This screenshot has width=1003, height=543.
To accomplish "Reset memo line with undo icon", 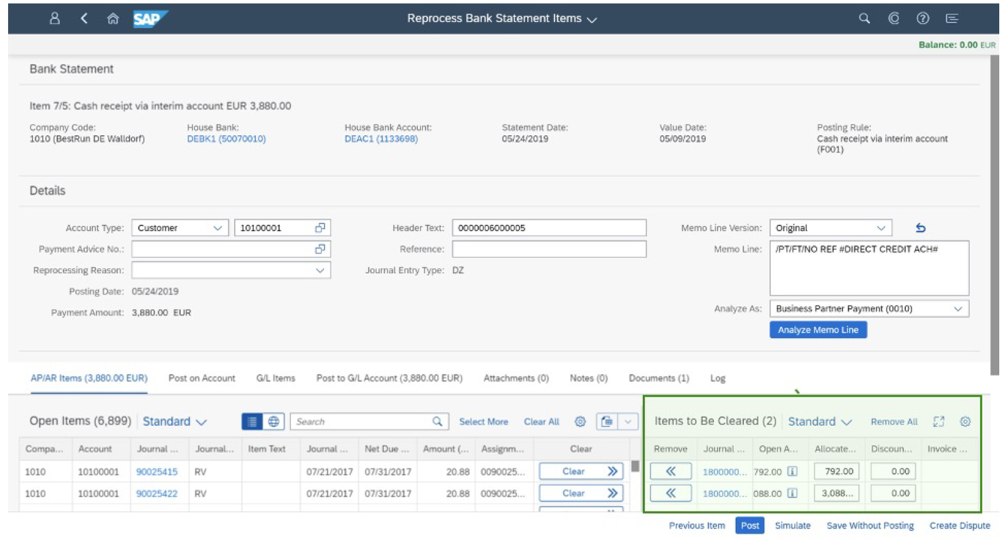I will (920, 228).
